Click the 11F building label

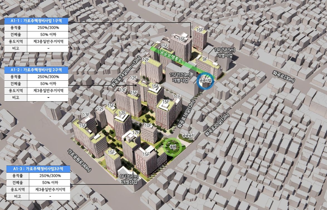coord(177,97)
